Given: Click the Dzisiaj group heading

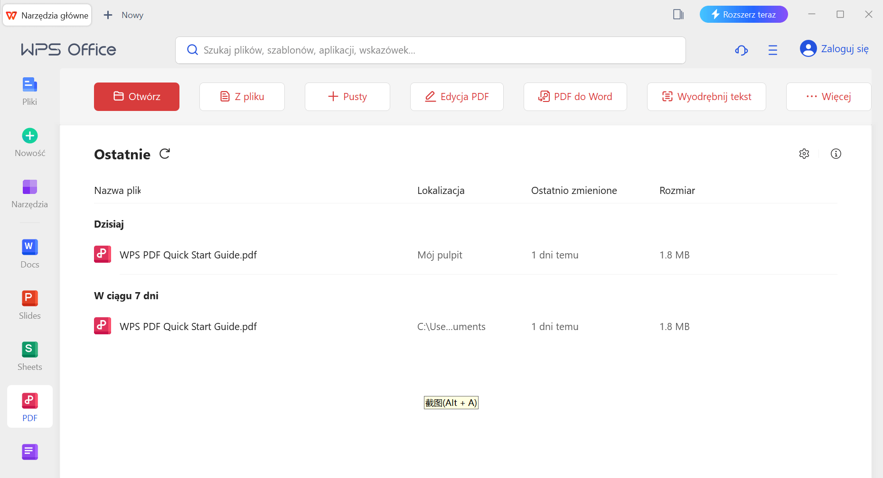Looking at the screenshot, I should tap(109, 224).
